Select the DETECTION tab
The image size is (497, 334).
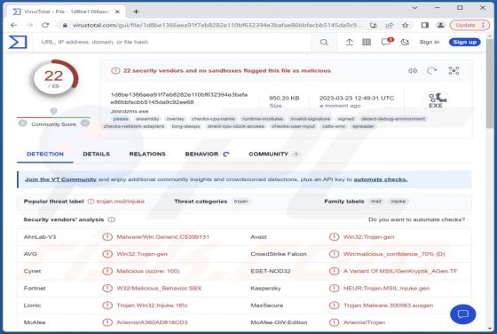click(45, 154)
